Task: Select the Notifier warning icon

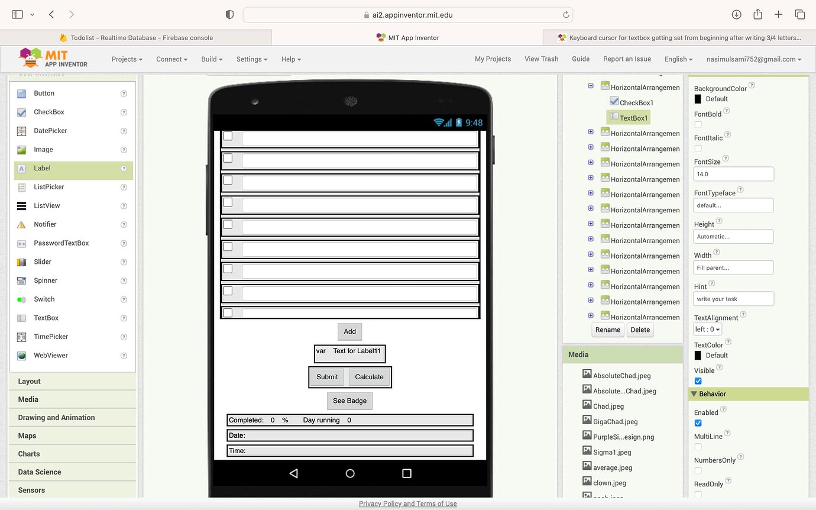Action: pyautogui.click(x=22, y=225)
